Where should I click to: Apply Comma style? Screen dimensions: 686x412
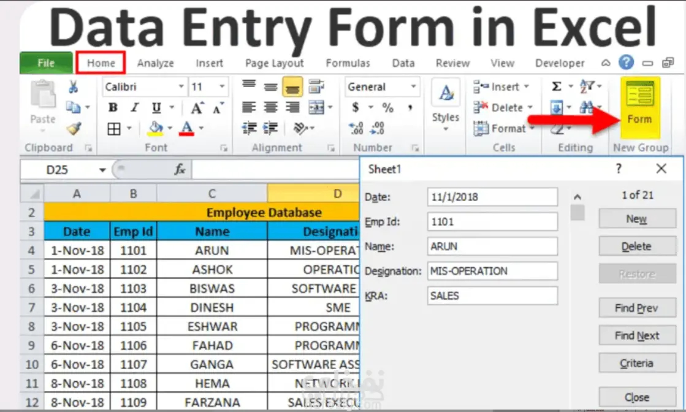pyautogui.click(x=410, y=107)
